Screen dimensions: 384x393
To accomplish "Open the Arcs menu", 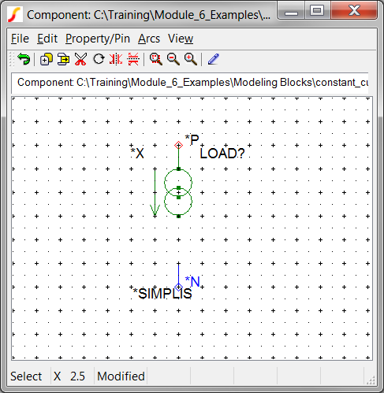I will pos(149,39).
